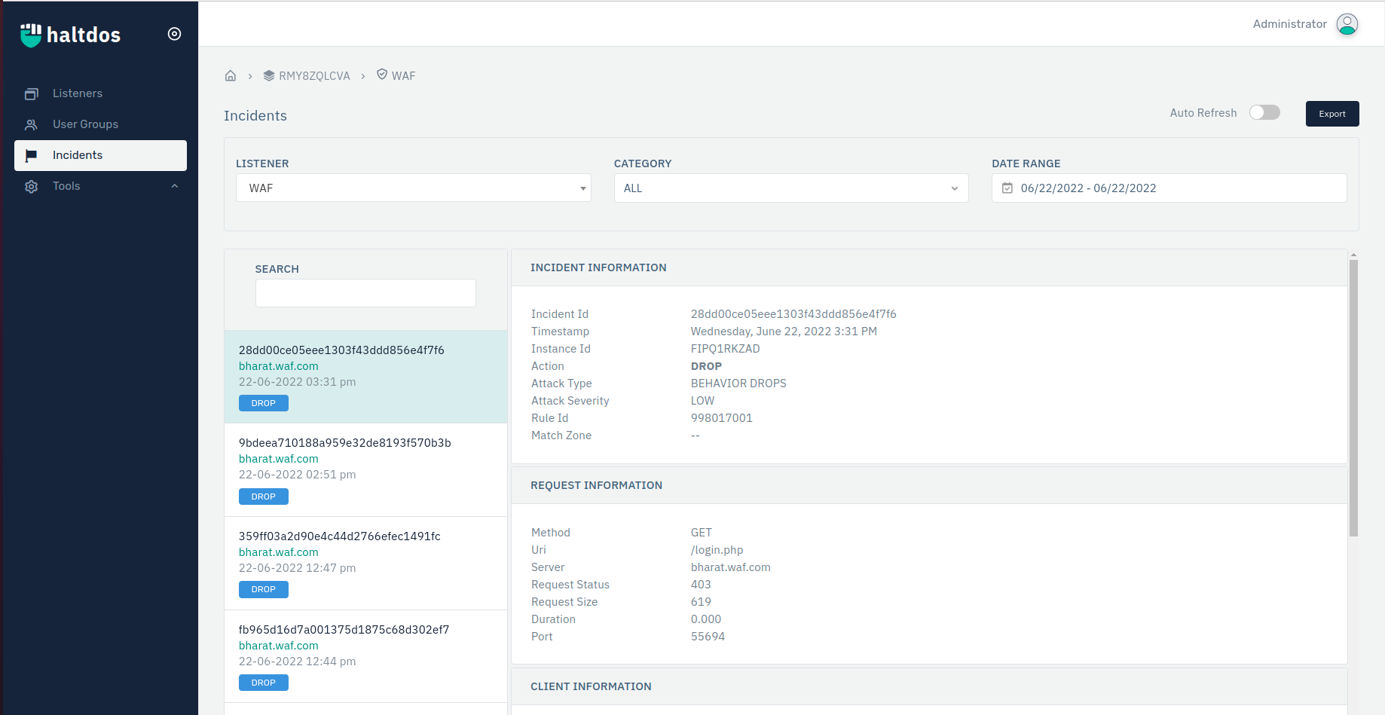The width and height of the screenshot is (1385, 715).
Task: Click the calendar icon in Date Range
Action: [x=1007, y=188]
